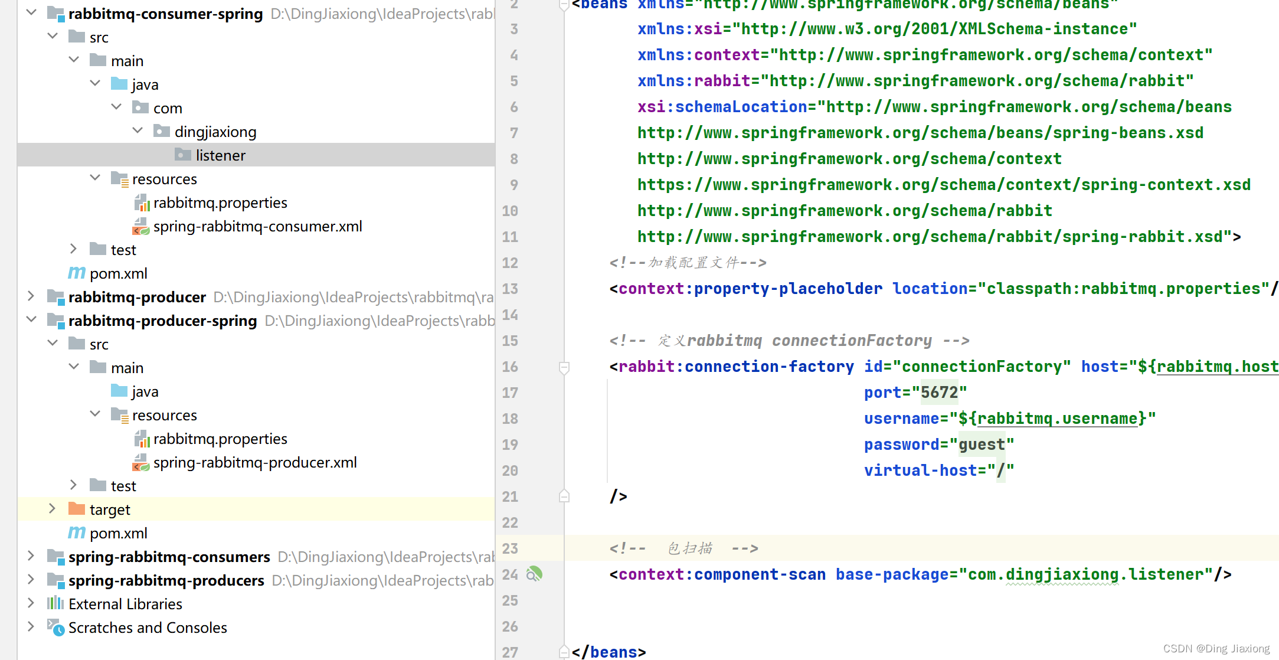Click base-package value com.dingjiaxiong.listener
Screen dimensions: 1279x660
[x=1086, y=574]
